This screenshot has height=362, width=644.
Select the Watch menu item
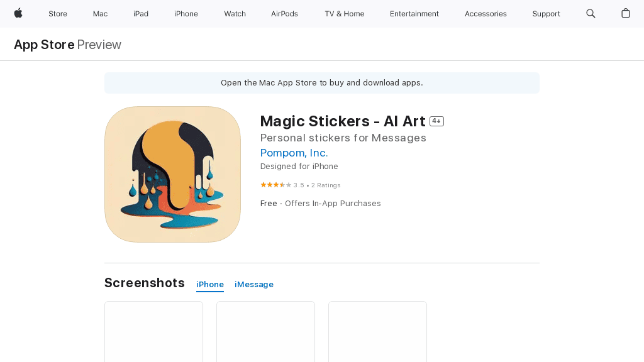235,13
